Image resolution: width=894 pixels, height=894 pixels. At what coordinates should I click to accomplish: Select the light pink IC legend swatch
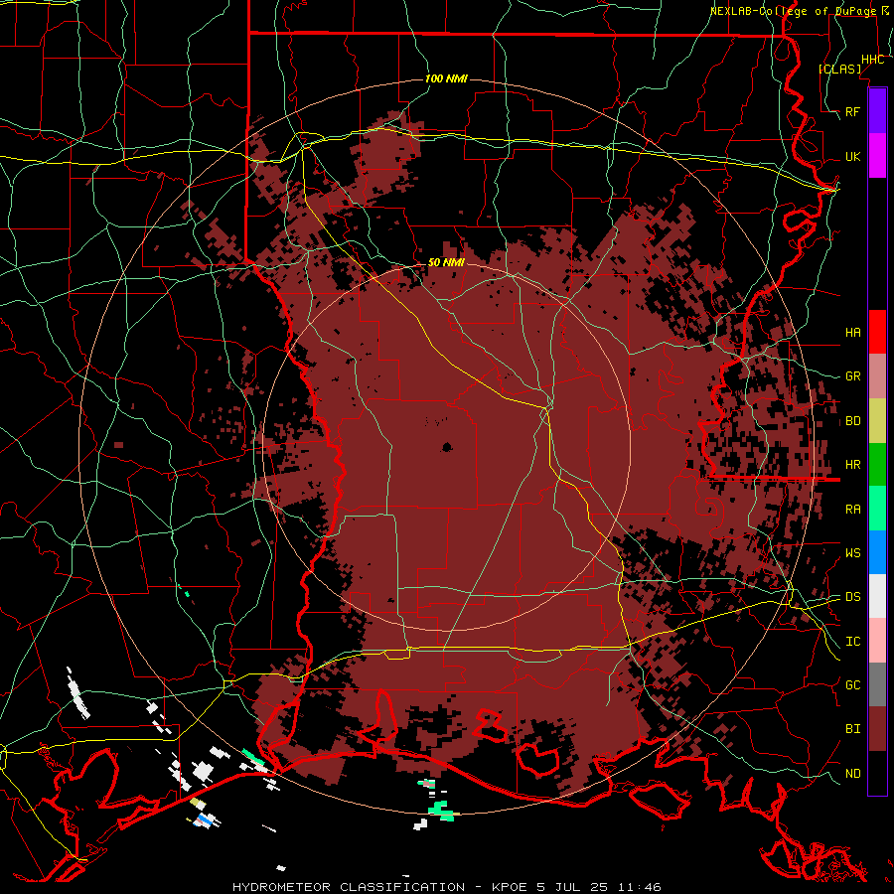tap(877, 641)
